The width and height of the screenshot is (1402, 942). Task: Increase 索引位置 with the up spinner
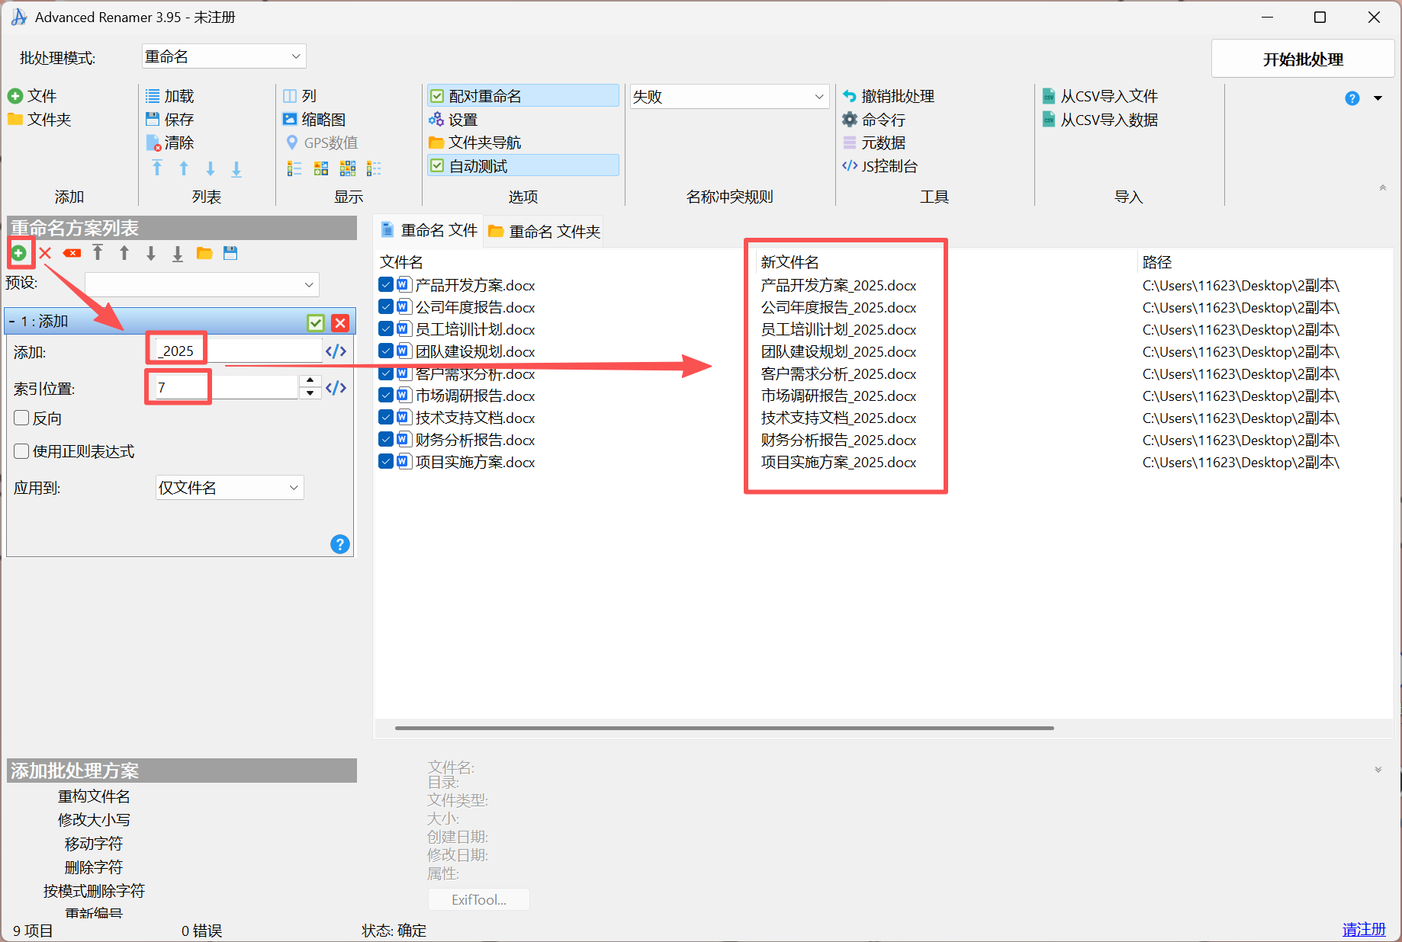(310, 380)
